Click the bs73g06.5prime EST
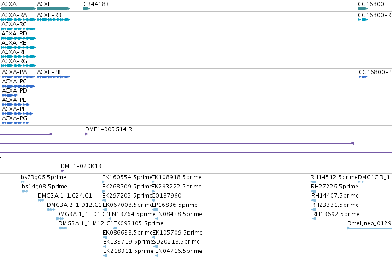This screenshot has width=392, height=258. coord(23,182)
